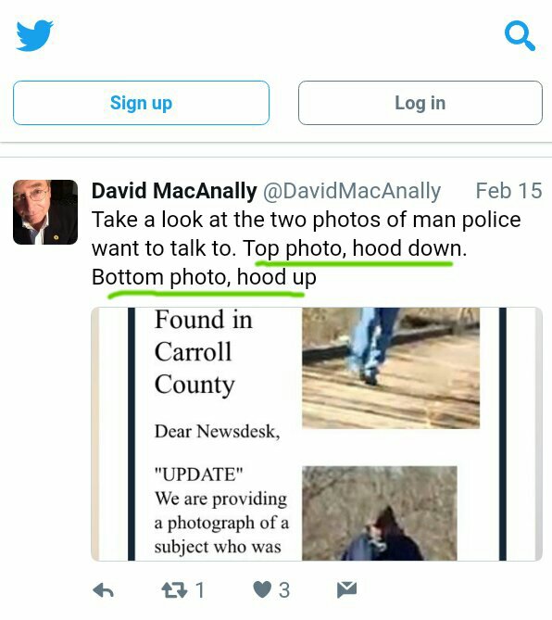
Task: Reply to the tweet using arrow icon
Action: [103, 590]
